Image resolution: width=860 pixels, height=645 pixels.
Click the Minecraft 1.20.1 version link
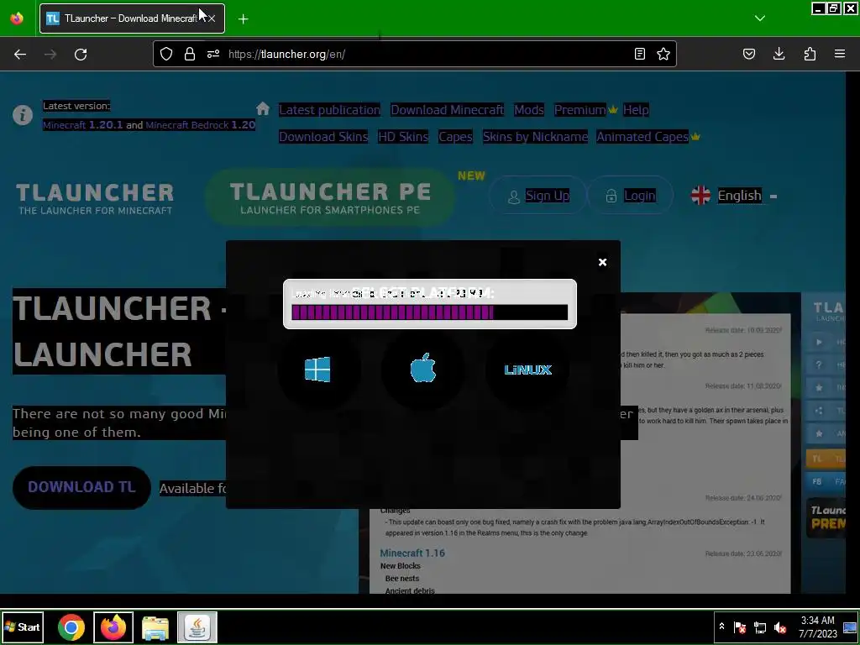click(x=83, y=125)
